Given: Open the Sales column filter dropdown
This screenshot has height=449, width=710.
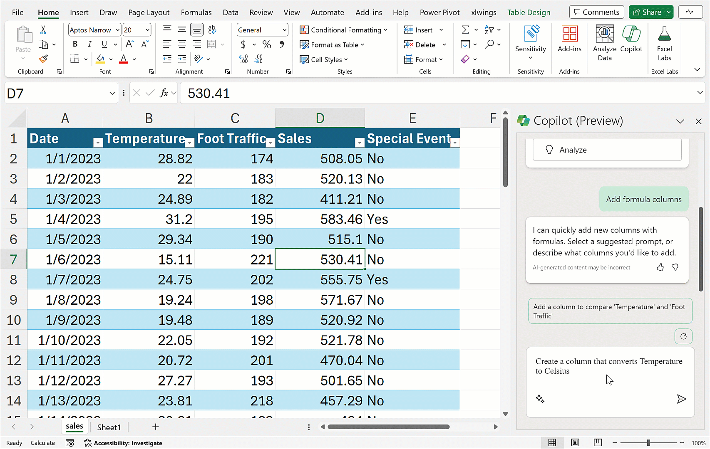Looking at the screenshot, I should click(359, 143).
